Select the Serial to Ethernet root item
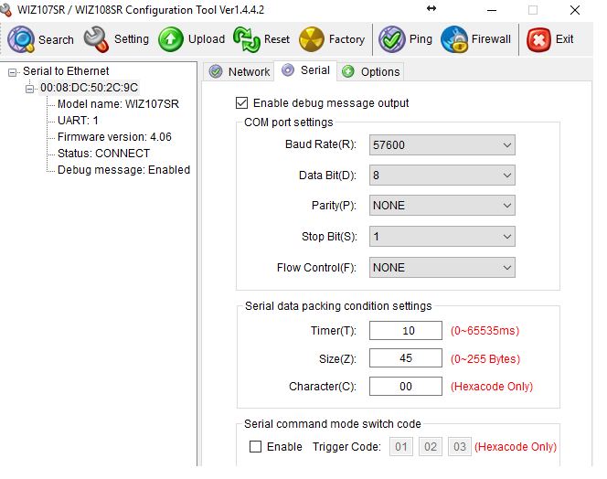Image resolution: width=607 pixels, height=479 pixels. pyautogui.click(x=66, y=71)
